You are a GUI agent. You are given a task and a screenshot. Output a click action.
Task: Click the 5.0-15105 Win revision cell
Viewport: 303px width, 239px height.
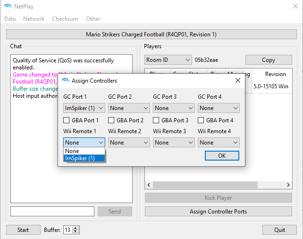[271, 86]
